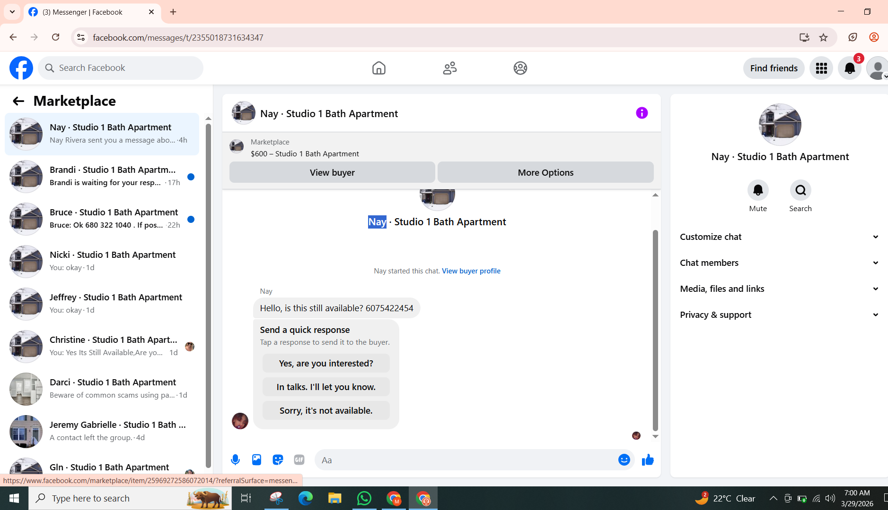This screenshot has width=888, height=510.
Task: Open the Friends icon in top navigation
Action: 450,68
